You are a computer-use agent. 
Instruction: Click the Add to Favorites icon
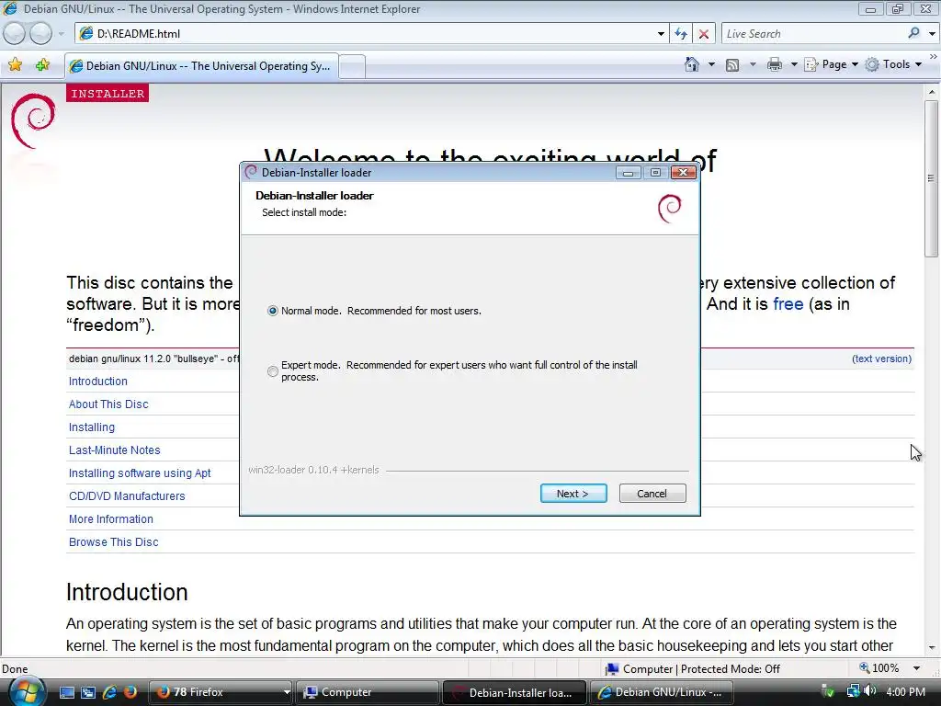pos(42,65)
